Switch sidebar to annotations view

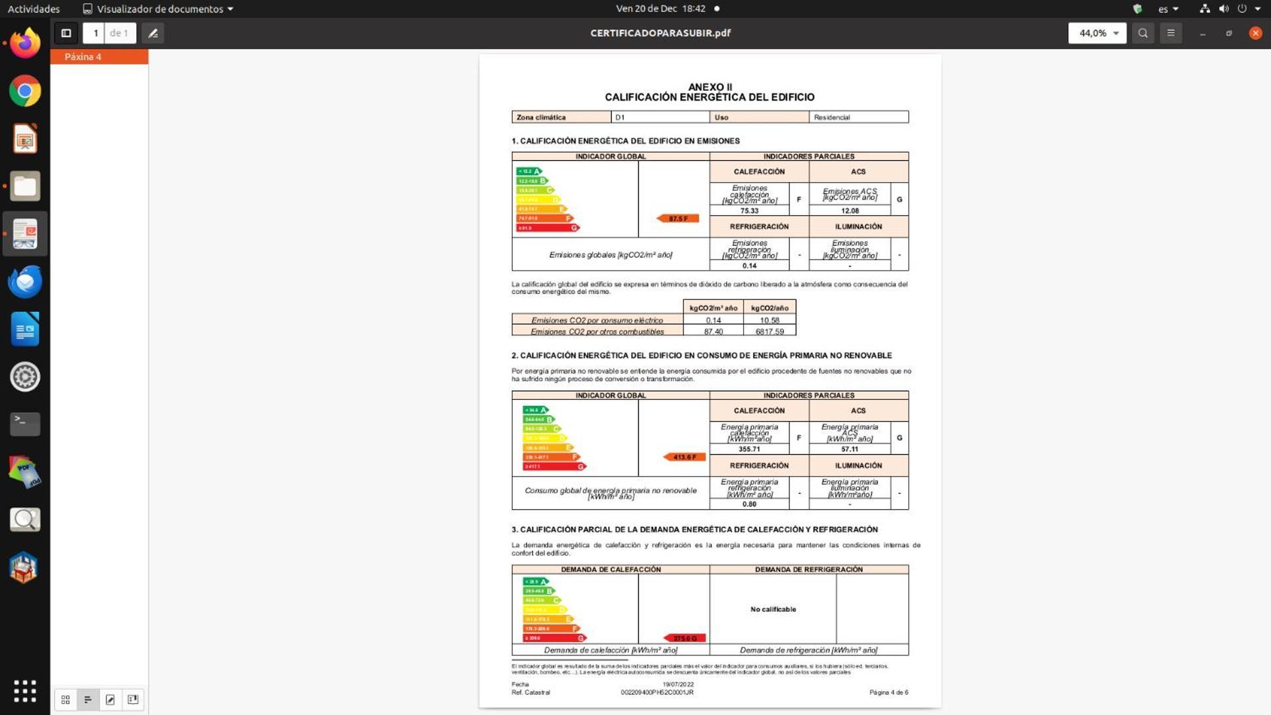pos(111,699)
